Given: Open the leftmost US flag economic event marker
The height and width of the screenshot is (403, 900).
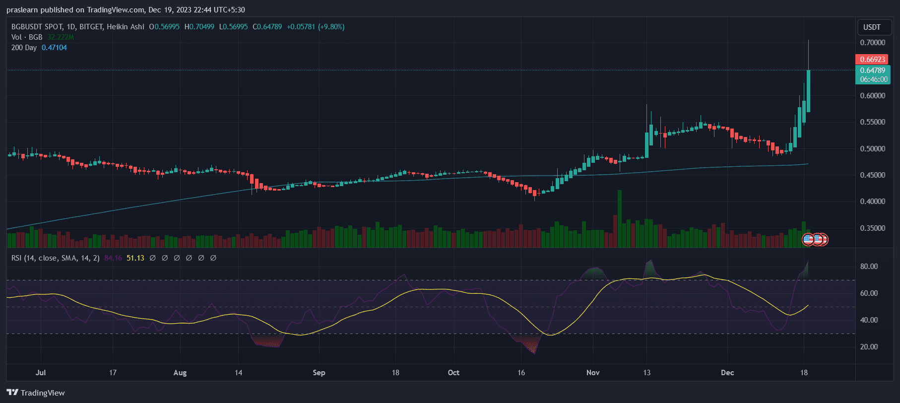Looking at the screenshot, I should point(808,240).
